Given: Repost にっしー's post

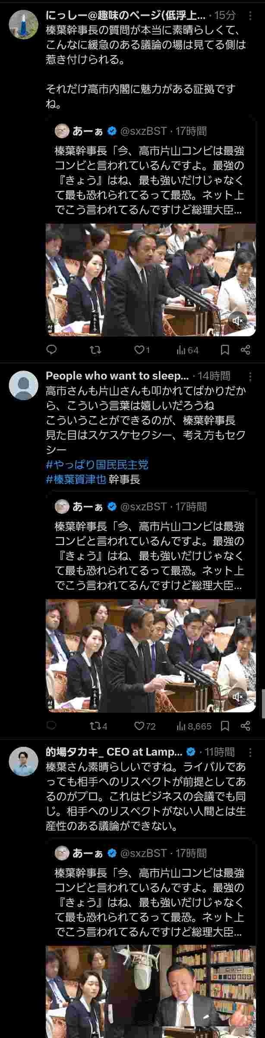Looking at the screenshot, I should [95, 349].
